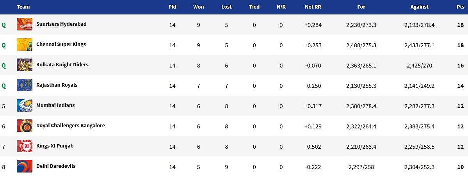The height and width of the screenshot is (176, 468).
Task: Click the Delhi Daredevils team logo
Action: pyautogui.click(x=24, y=166)
